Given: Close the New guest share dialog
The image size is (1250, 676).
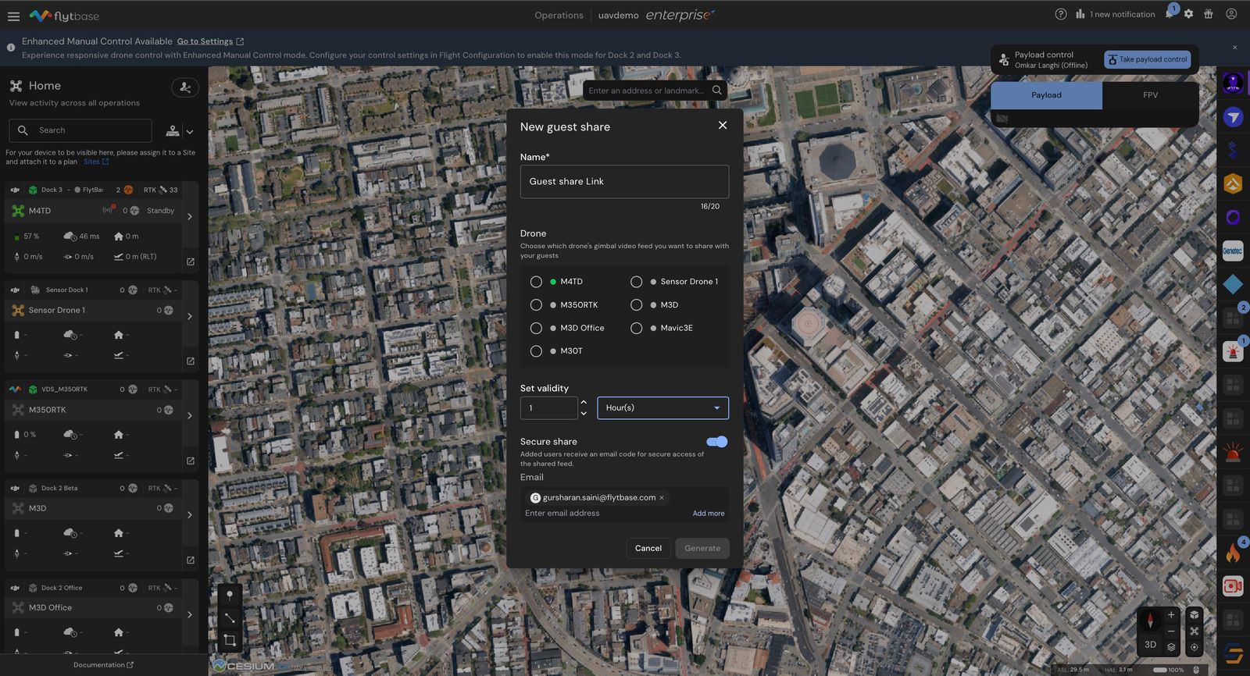Looking at the screenshot, I should click(723, 125).
